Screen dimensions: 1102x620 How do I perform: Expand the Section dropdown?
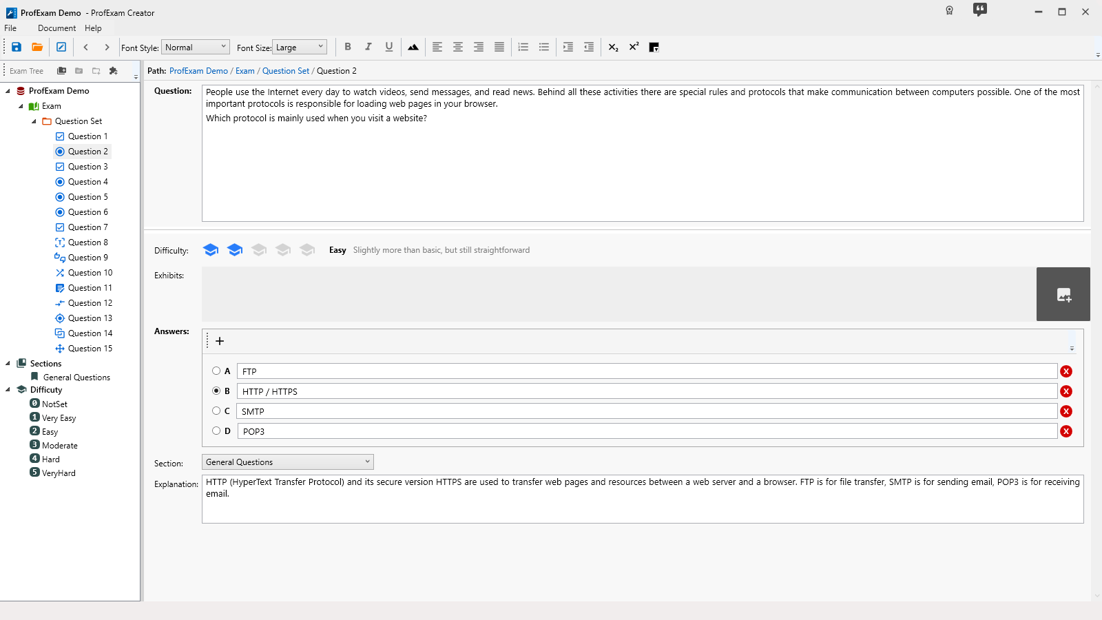coord(287,462)
